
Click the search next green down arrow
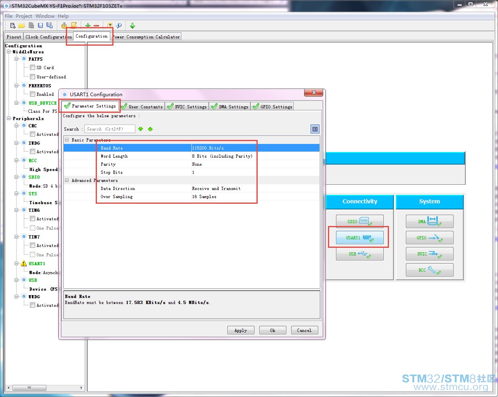[x=141, y=129]
